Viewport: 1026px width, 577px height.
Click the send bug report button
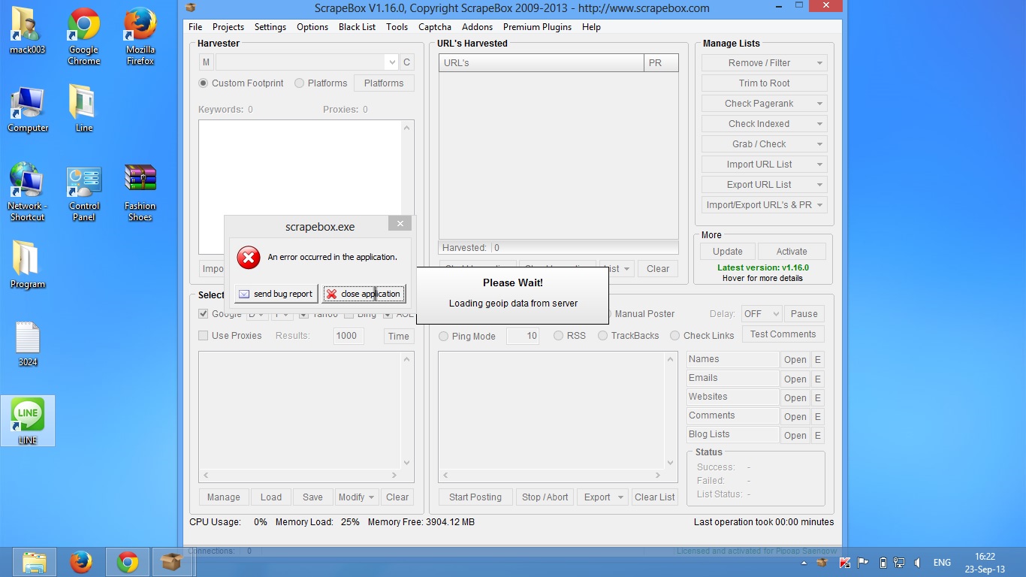(x=276, y=294)
